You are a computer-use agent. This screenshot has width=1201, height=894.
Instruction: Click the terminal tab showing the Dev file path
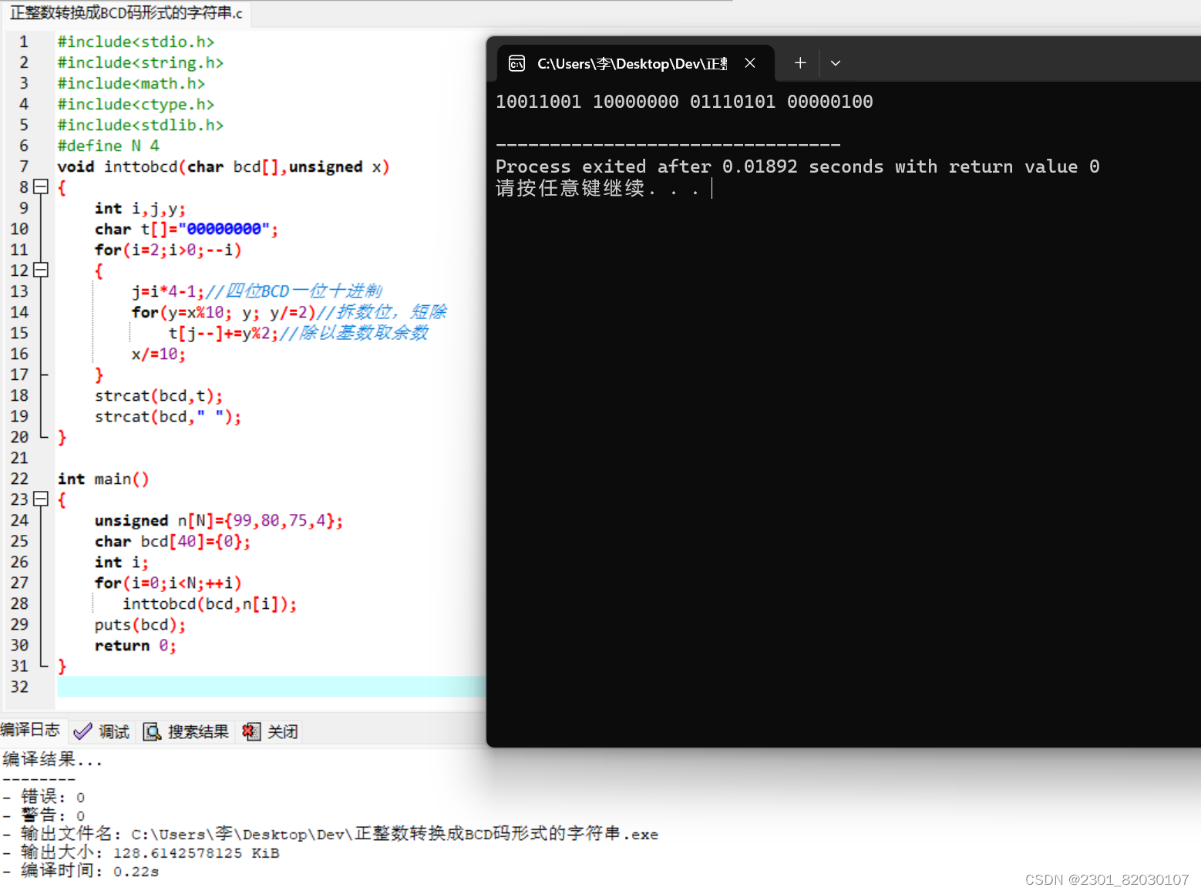point(632,62)
